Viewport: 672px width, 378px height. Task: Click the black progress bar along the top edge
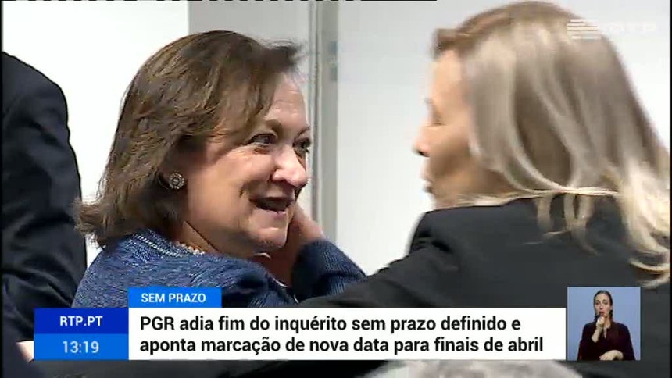pyautogui.click(x=219, y=1)
